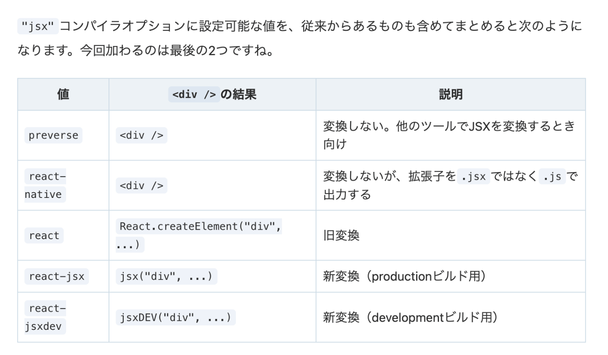Click the .jsx code in description
The height and width of the screenshot is (355, 608).
pyautogui.click(x=473, y=177)
